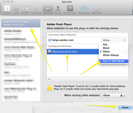Open When visiting other websites dropdown

[x=114, y=95]
